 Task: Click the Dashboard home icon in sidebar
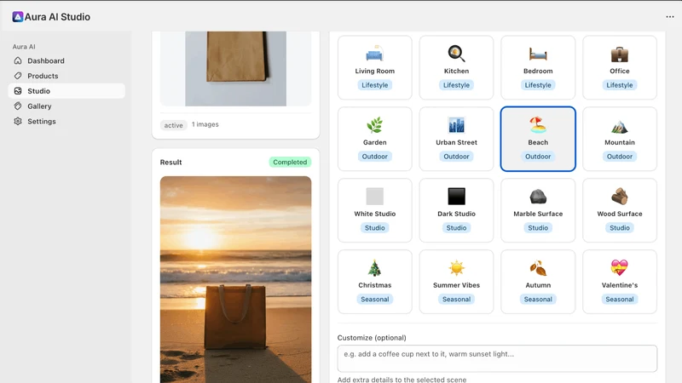point(18,60)
